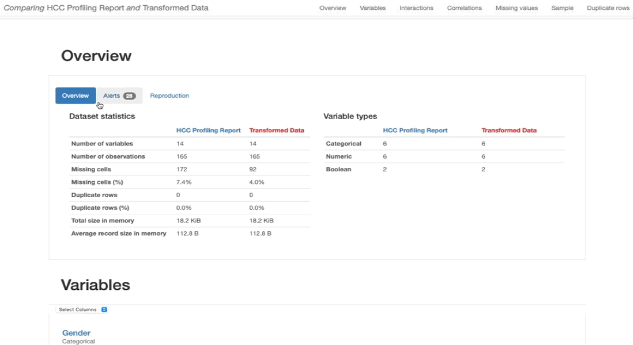Click the large 'Overview' section heading
The width and height of the screenshot is (634, 345).
[96, 56]
